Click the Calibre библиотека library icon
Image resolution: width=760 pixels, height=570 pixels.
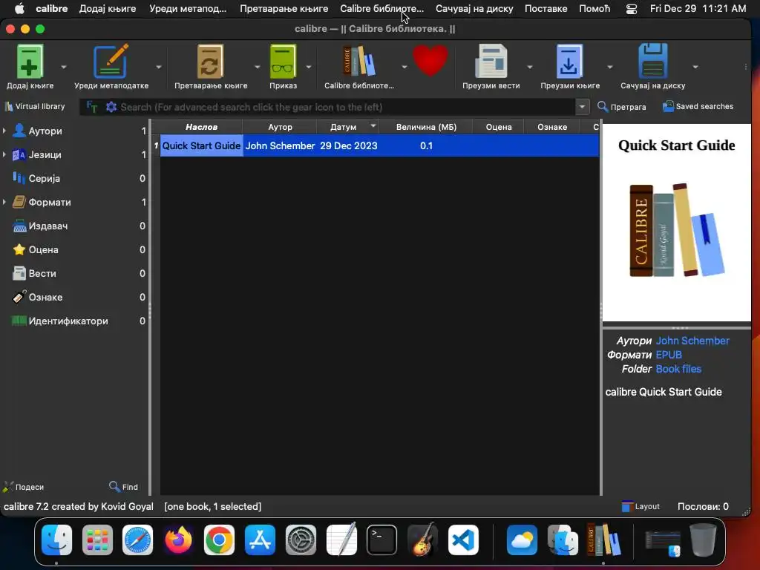(x=359, y=62)
